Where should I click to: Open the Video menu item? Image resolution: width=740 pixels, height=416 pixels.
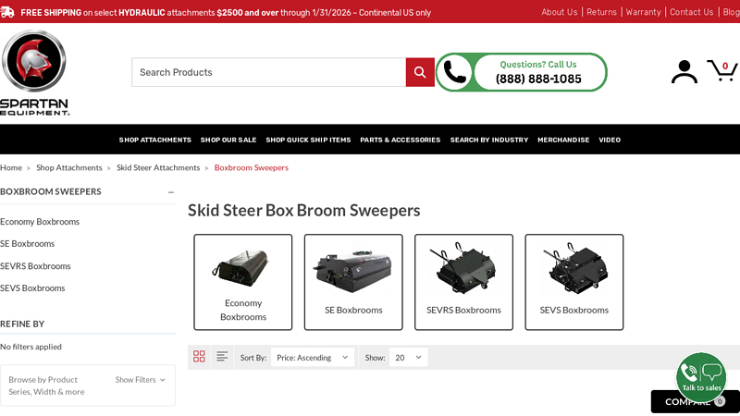click(610, 141)
